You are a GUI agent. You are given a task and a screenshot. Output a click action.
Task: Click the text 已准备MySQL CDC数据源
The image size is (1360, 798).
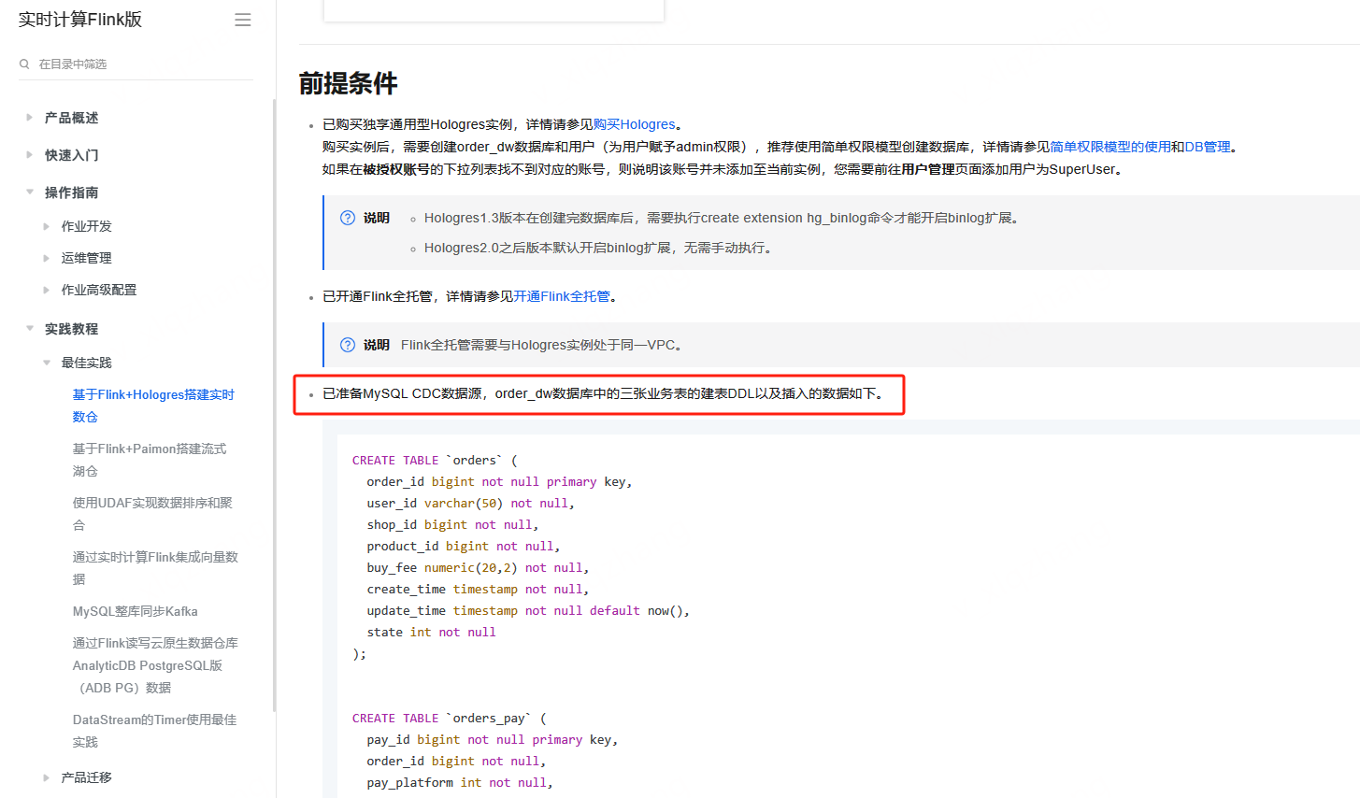402,393
